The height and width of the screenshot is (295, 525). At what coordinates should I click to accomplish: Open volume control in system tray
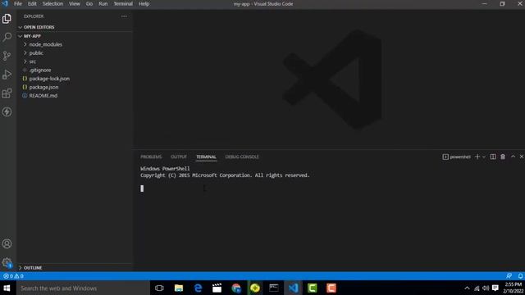point(486,288)
